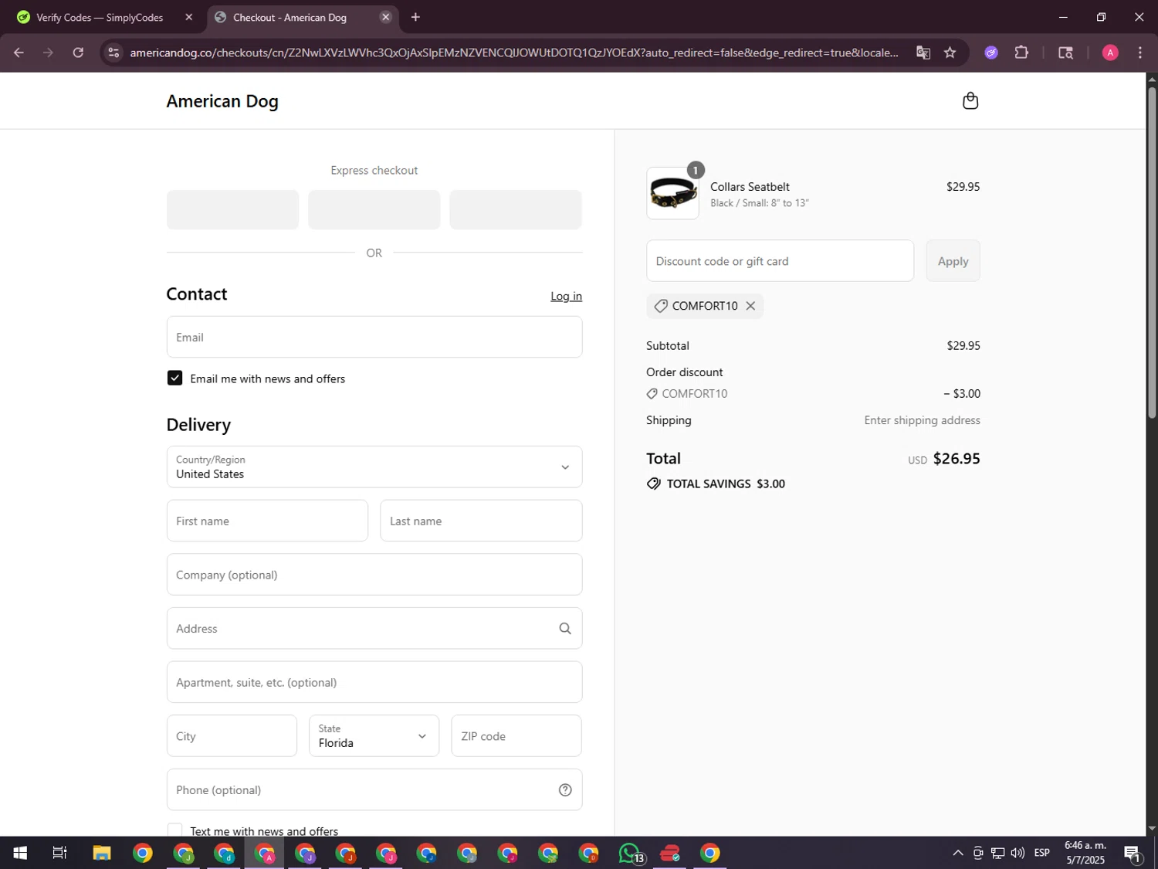The height and width of the screenshot is (869, 1158).
Task: Click the ESP language indicator
Action: (1042, 853)
